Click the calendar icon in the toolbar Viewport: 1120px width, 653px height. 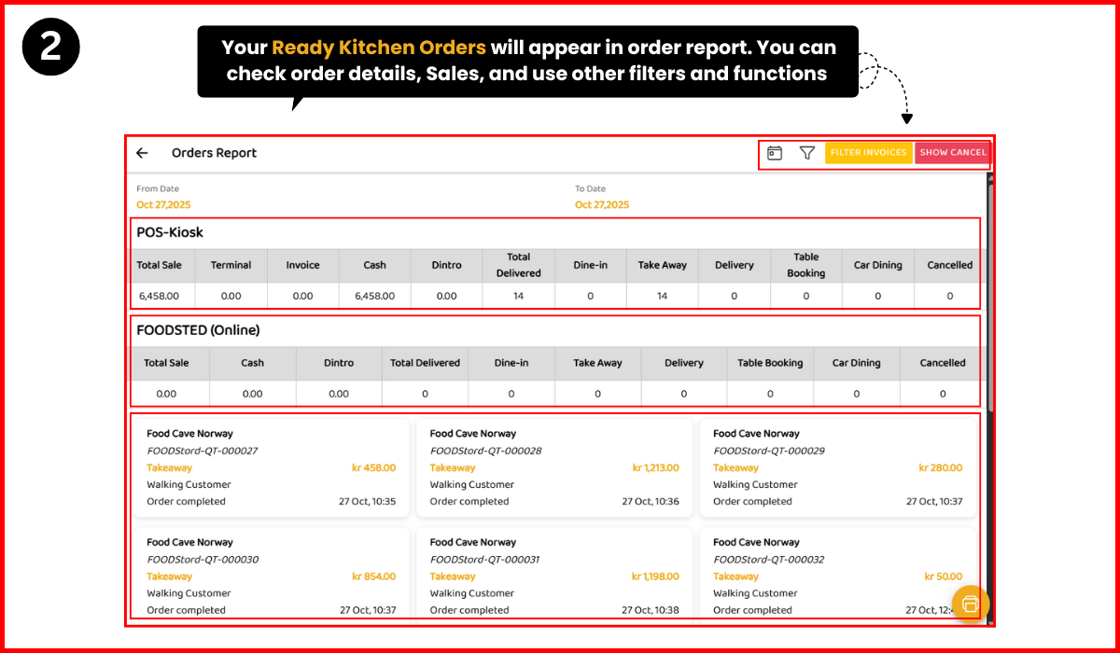(775, 152)
